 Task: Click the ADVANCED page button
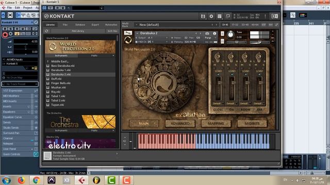coord(180,123)
